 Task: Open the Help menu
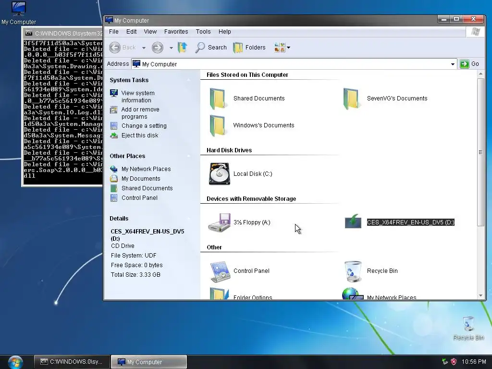[x=225, y=32]
